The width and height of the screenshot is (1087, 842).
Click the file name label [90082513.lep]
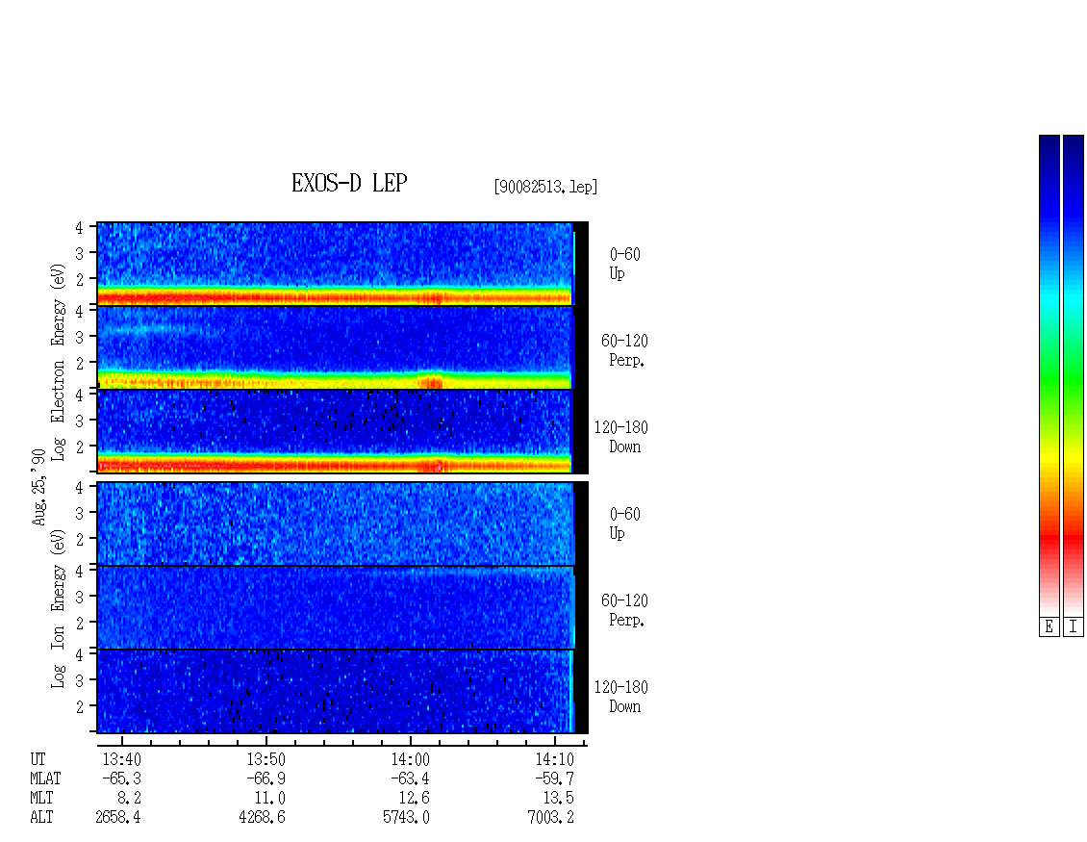coord(545,187)
